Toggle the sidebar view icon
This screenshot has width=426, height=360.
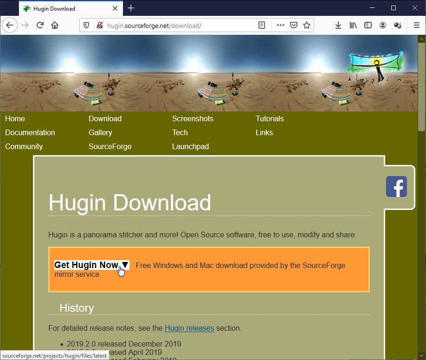(x=368, y=26)
